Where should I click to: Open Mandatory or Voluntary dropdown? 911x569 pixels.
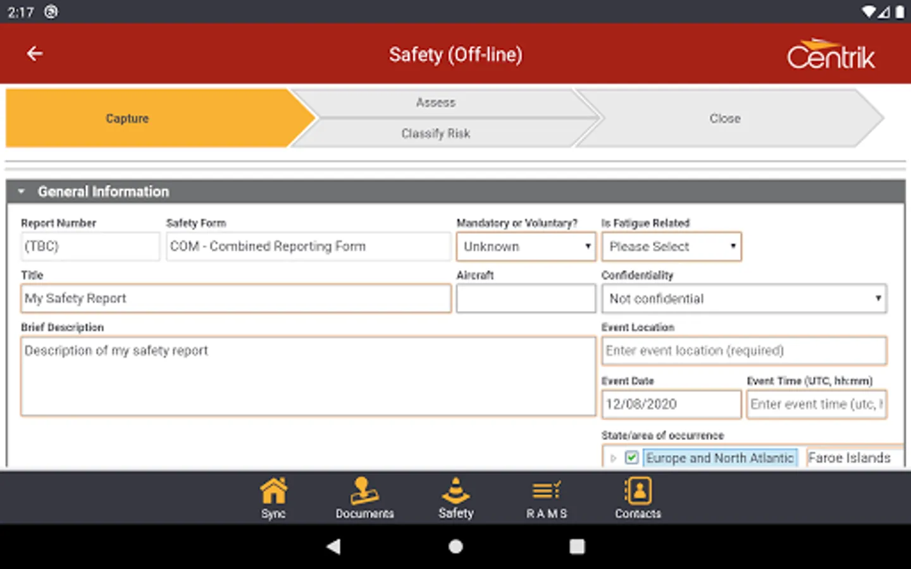click(x=526, y=247)
